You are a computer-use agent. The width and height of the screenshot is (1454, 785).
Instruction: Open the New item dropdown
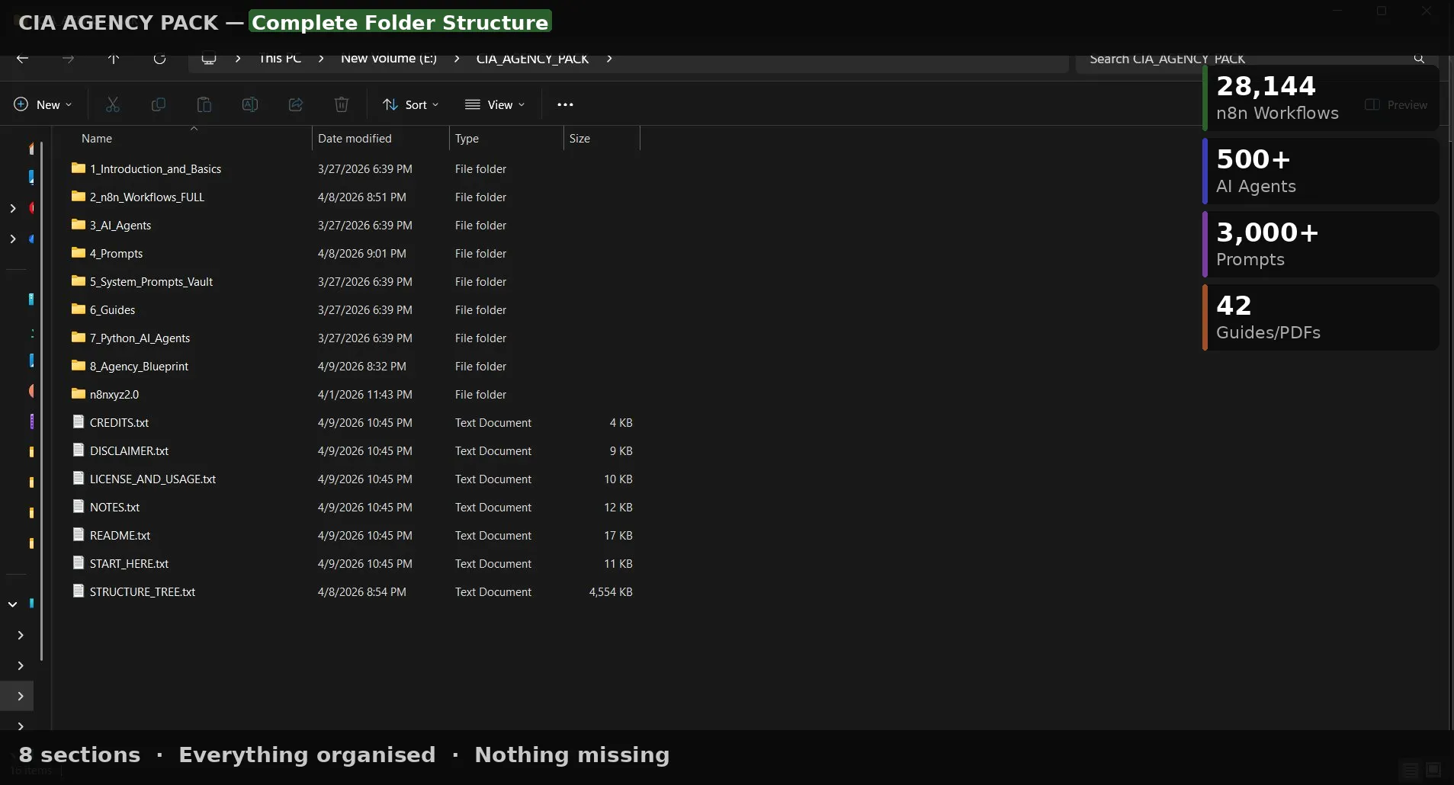(x=43, y=104)
